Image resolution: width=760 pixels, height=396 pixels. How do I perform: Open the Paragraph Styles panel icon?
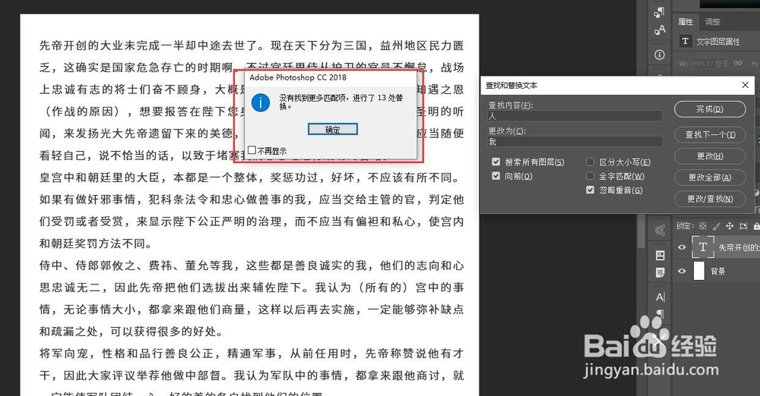tap(660, 12)
